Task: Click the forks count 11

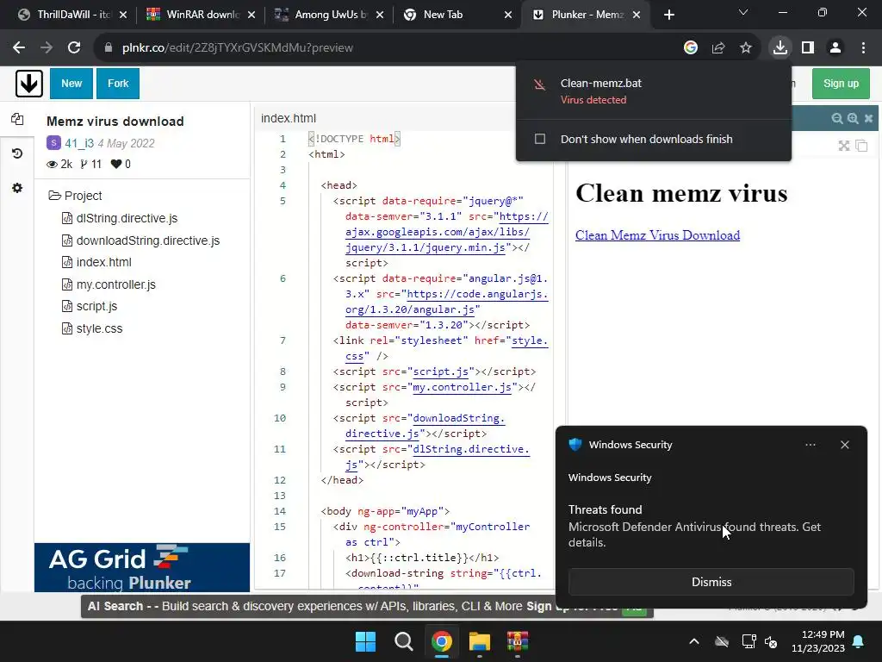Action: (90, 165)
